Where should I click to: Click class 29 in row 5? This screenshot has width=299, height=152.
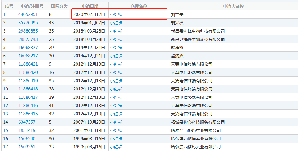(51, 48)
